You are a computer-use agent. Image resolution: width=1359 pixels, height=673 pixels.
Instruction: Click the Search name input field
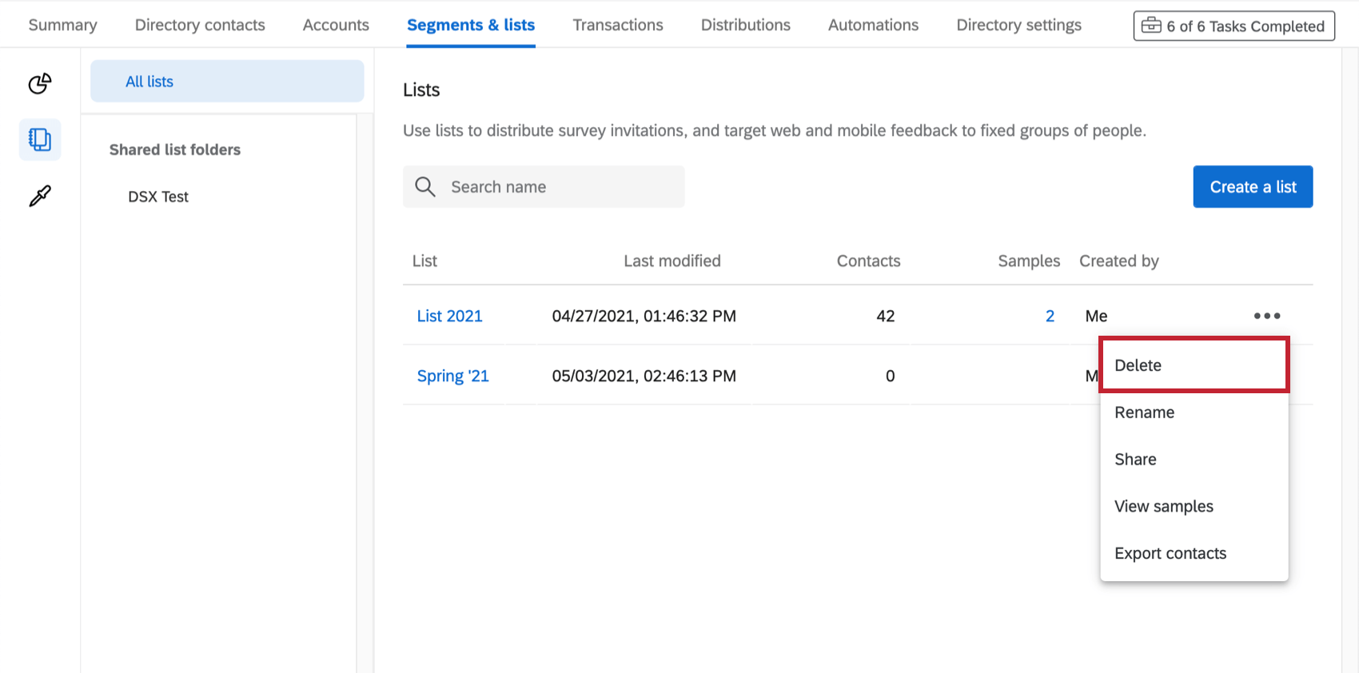coord(560,187)
